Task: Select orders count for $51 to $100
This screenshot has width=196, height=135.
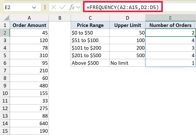Action: [170, 40]
